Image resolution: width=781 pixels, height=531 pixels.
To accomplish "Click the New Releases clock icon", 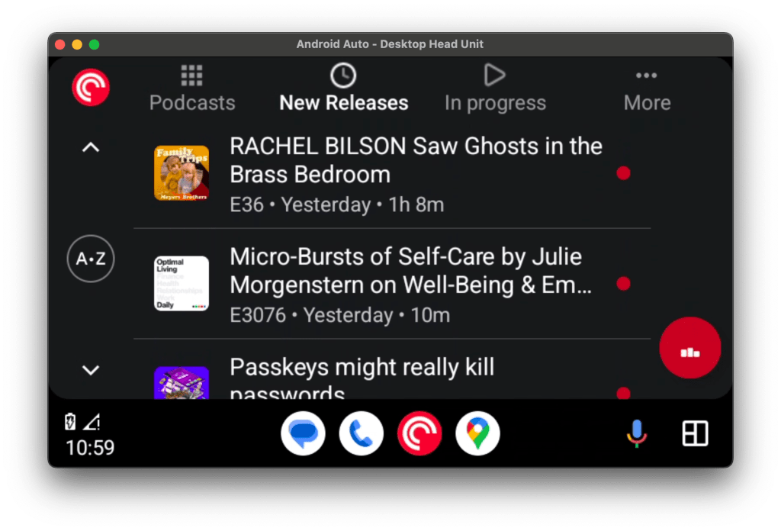I will [342, 75].
